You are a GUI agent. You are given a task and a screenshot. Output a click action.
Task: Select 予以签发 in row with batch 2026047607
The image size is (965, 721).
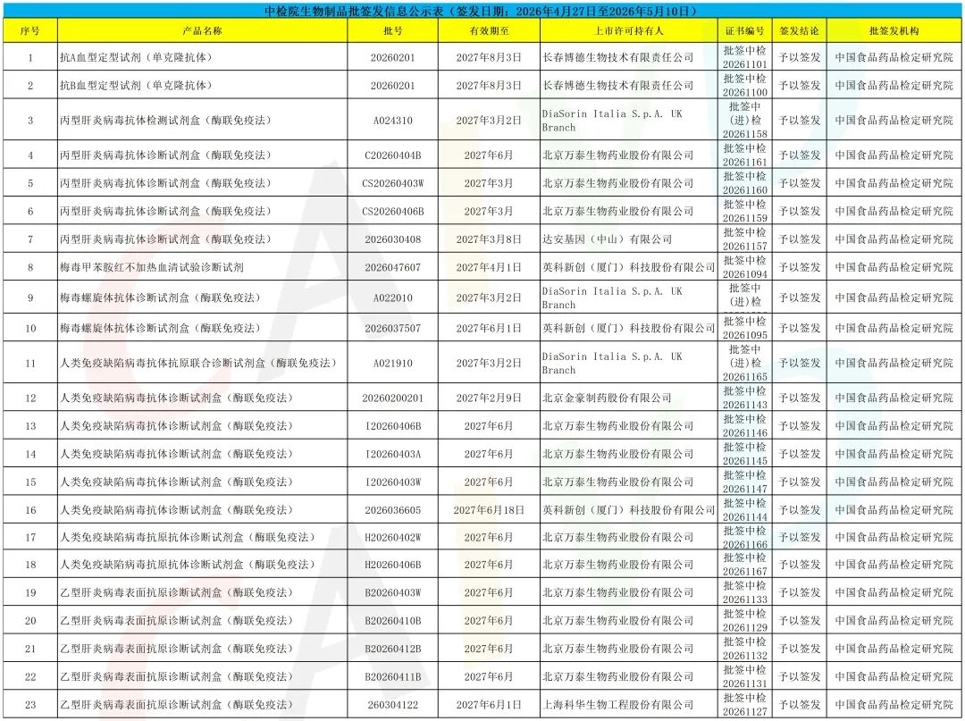(800, 268)
